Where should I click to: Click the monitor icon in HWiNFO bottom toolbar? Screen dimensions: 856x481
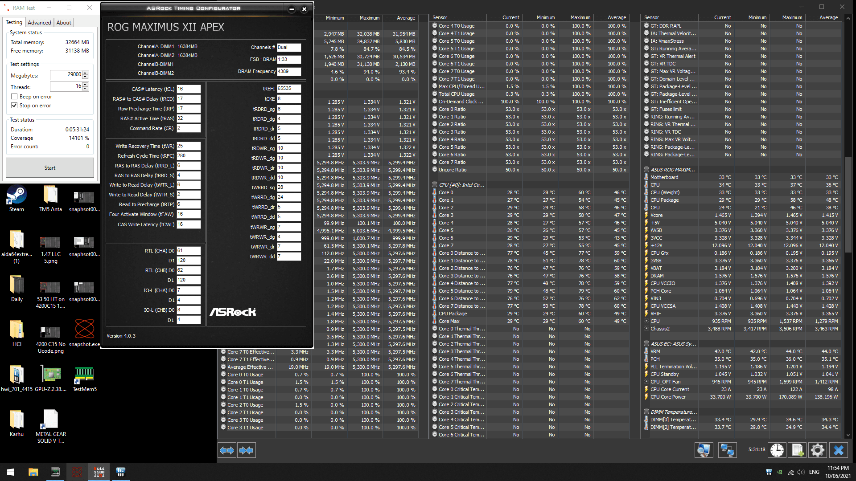pyautogui.click(x=704, y=450)
